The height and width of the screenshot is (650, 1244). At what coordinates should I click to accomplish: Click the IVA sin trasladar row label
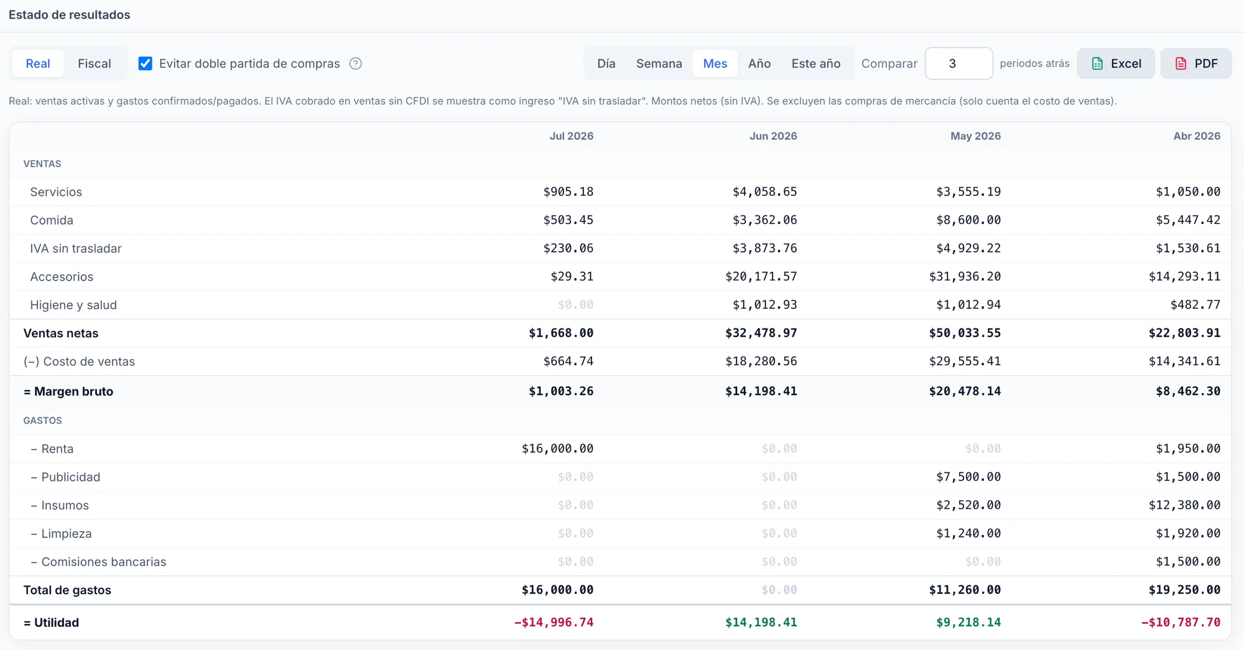(x=76, y=249)
